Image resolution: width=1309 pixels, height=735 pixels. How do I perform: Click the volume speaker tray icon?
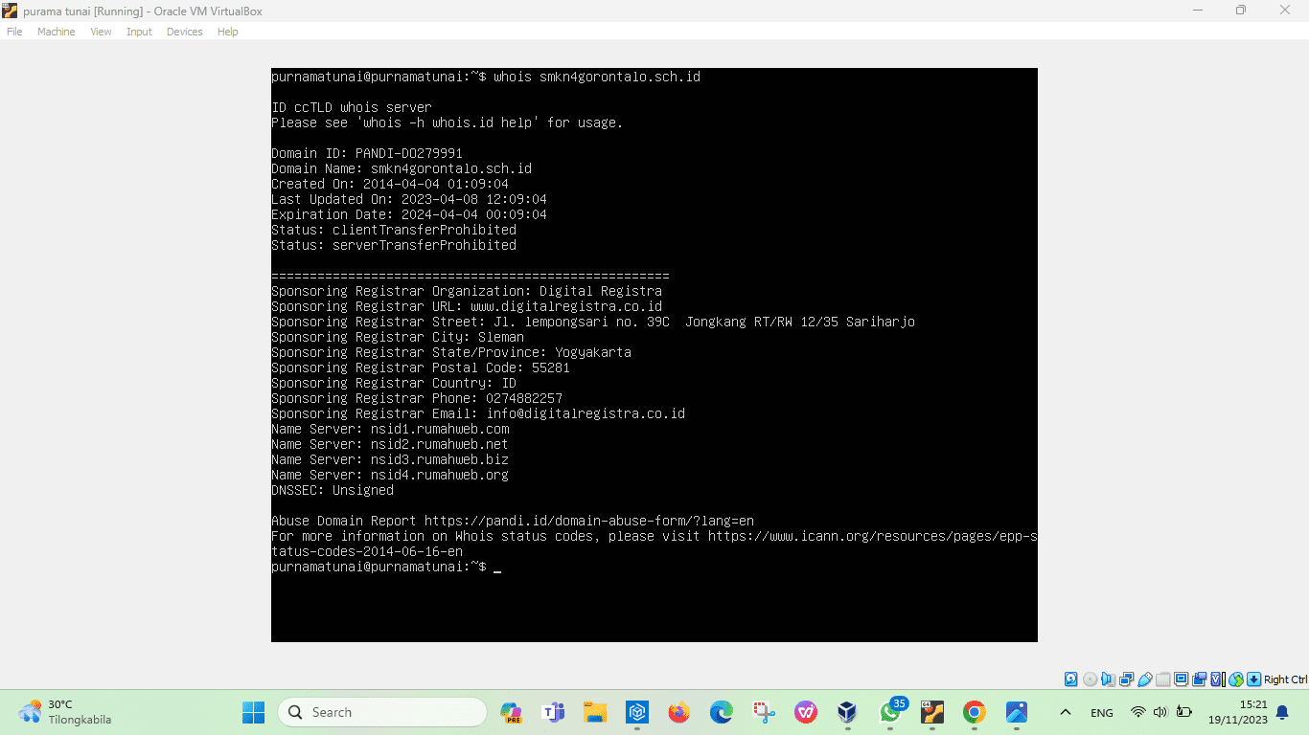(1160, 712)
